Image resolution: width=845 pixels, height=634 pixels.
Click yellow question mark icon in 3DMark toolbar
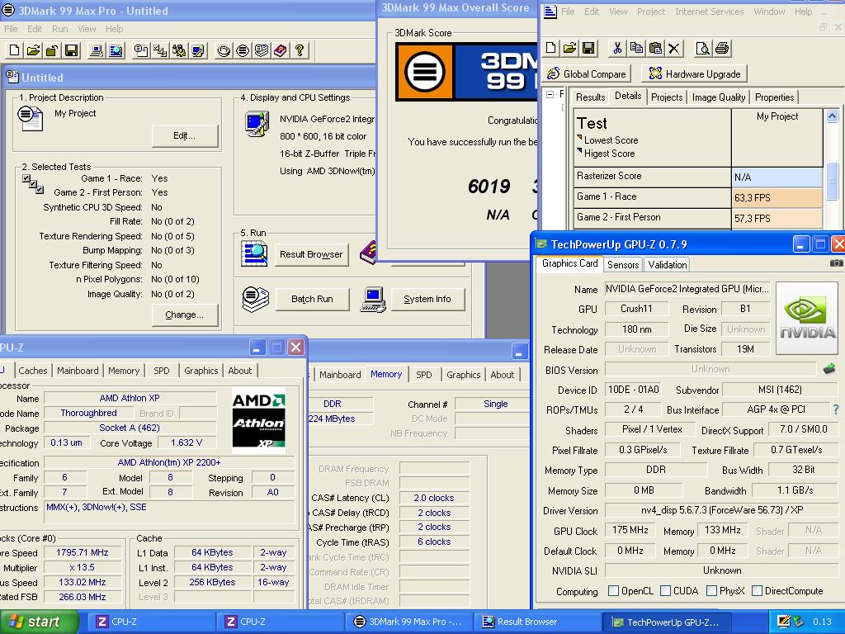[x=299, y=50]
